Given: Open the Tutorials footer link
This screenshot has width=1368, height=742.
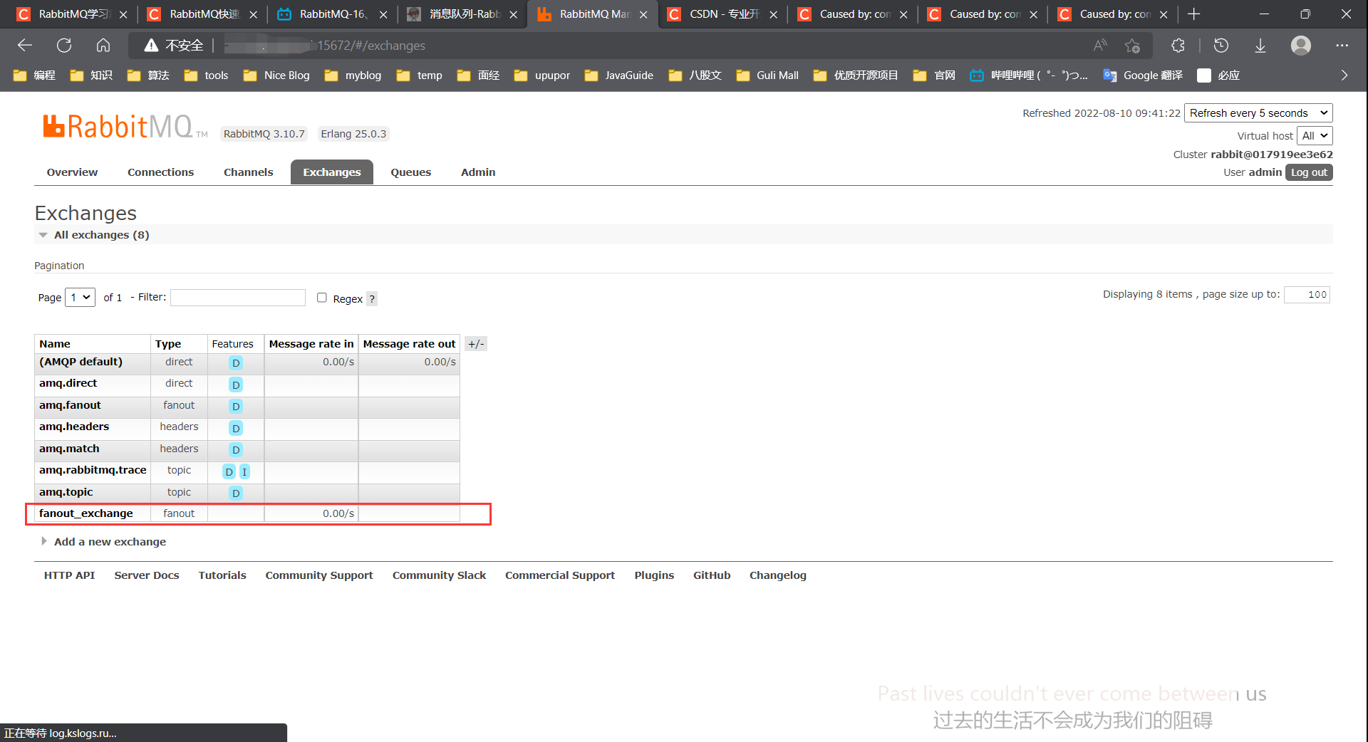Looking at the screenshot, I should tap(222, 575).
